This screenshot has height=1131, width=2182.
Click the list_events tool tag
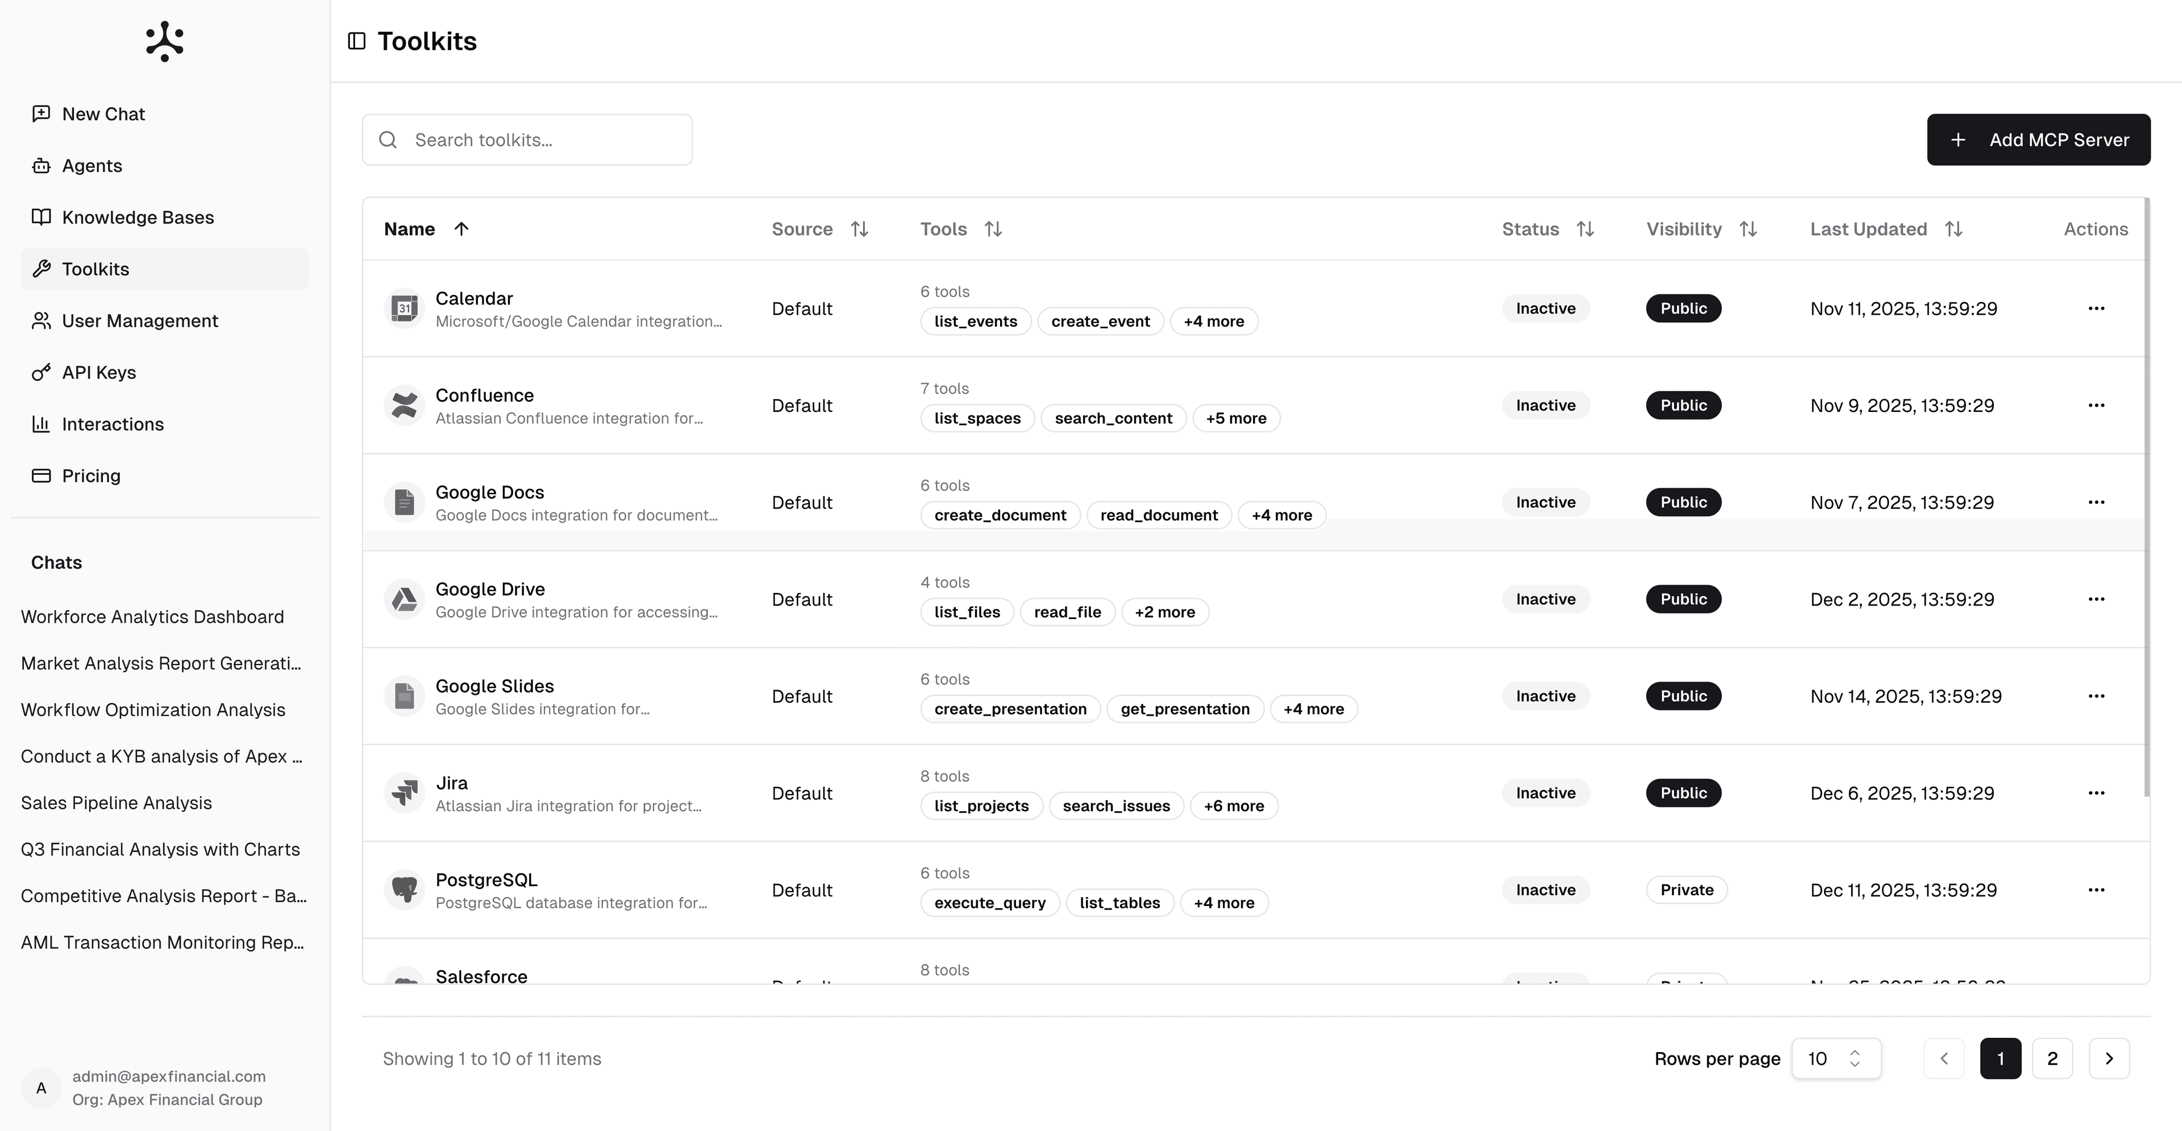(975, 322)
